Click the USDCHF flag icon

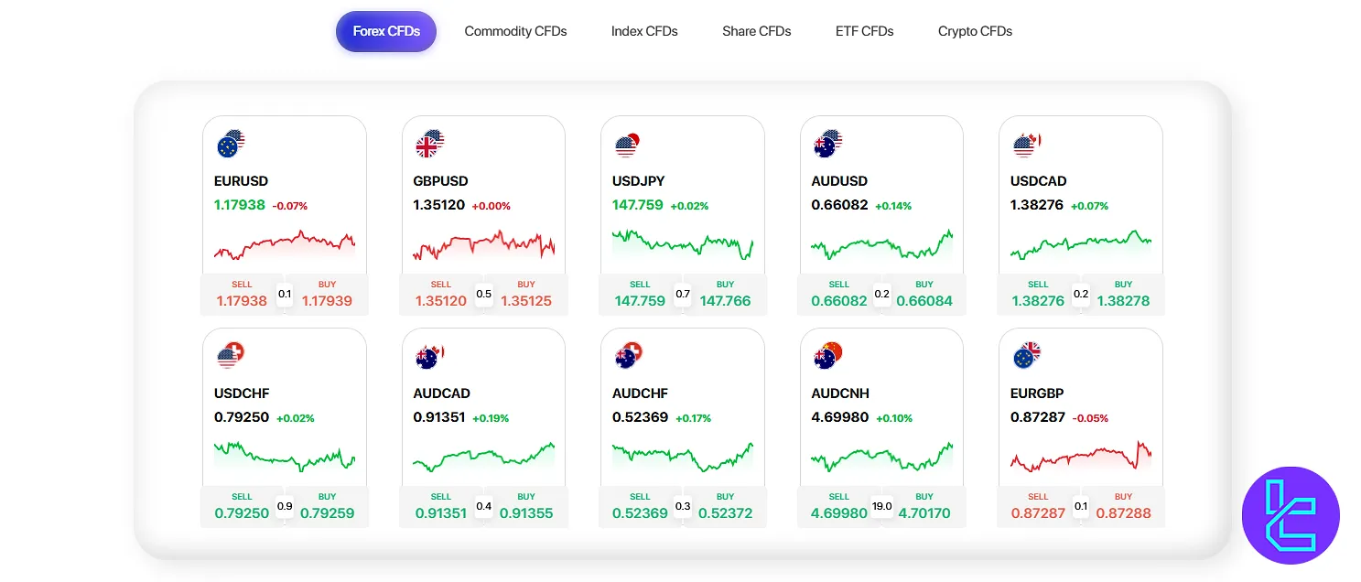pyautogui.click(x=231, y=356)
